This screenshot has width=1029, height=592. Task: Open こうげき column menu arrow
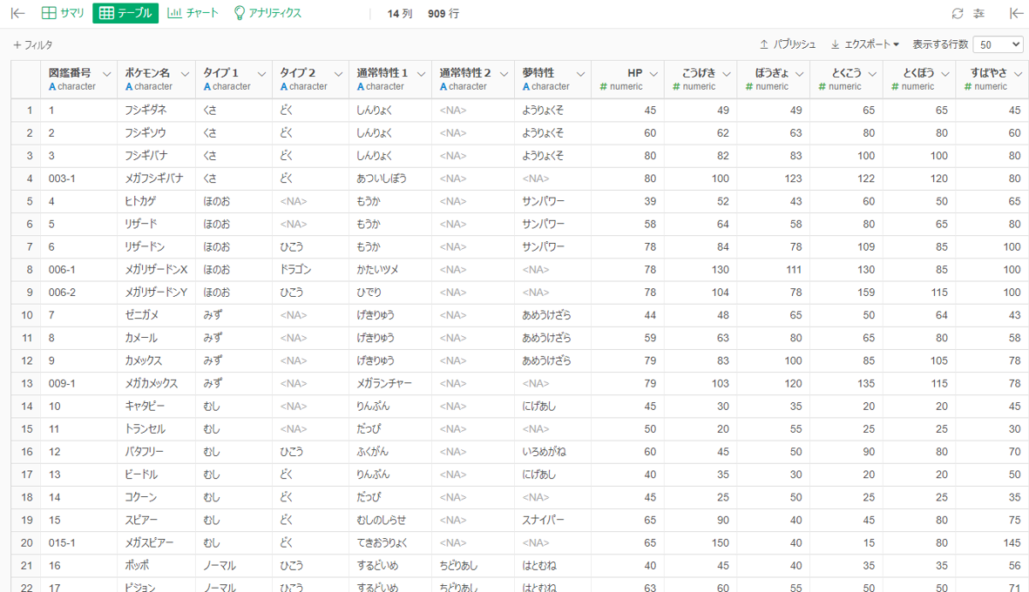[727, 74]
